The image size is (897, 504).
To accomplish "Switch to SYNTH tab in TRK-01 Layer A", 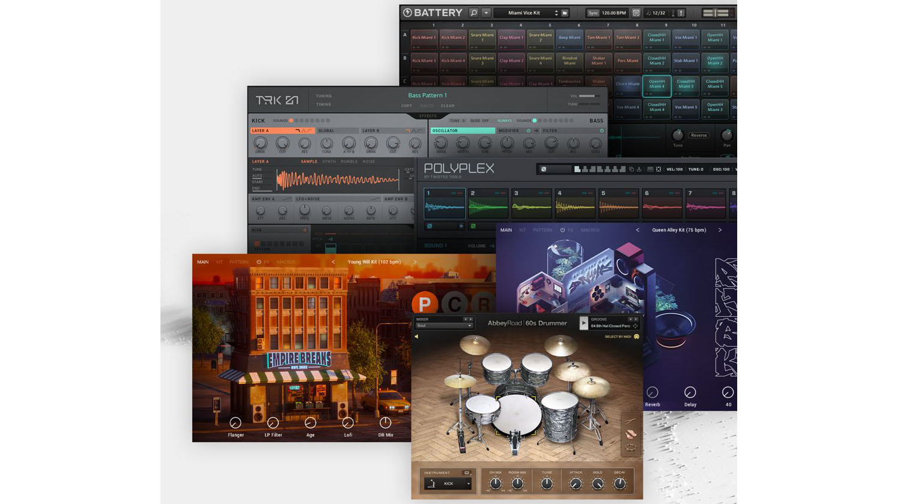I will click(329, 161).
